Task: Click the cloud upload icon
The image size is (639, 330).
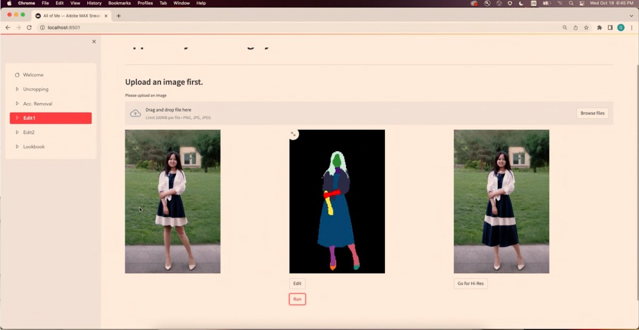Action: [135, 113]
